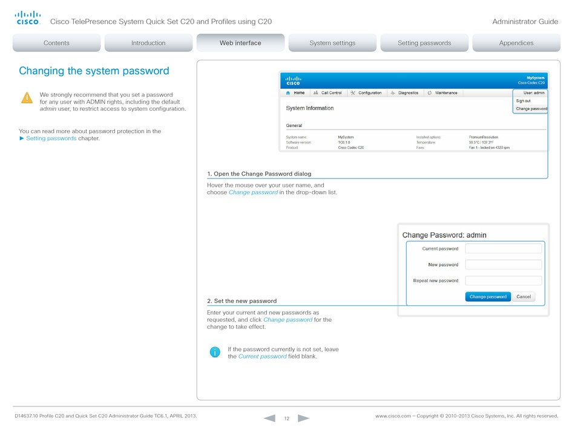Click the MySystem name in the blue banner
Screen dimensions: 575x430
click(x=536, y=78)
